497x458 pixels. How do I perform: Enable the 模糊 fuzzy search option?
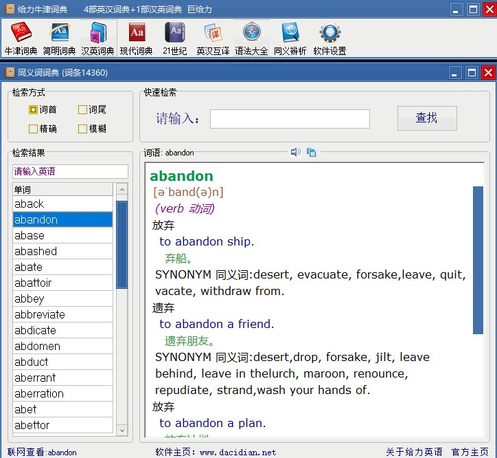coord(82,129)
